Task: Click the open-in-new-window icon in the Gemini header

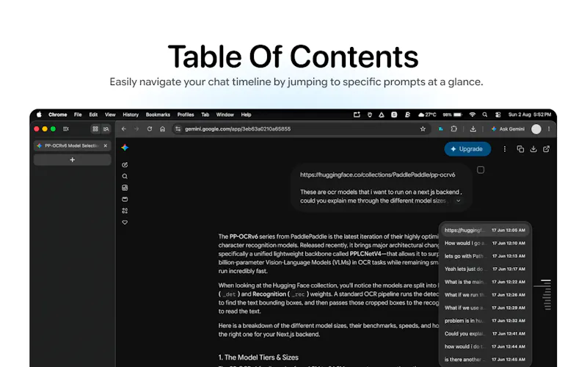Action: [x=546, y=149]
